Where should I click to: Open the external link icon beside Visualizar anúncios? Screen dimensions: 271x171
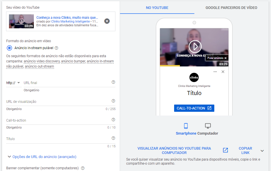(x=225, y=150)
